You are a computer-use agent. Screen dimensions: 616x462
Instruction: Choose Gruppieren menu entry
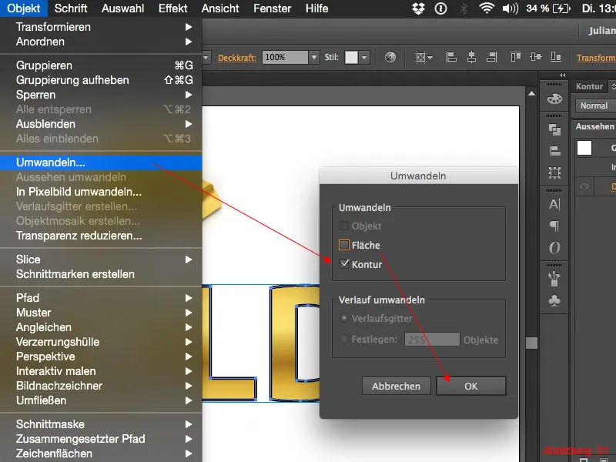click(x=101, y=65)
